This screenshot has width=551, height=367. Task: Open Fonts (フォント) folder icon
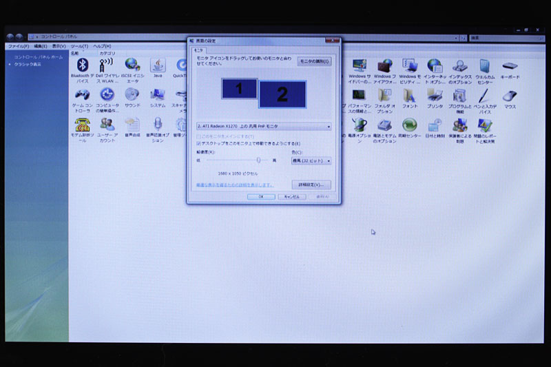tap(409, 95)
